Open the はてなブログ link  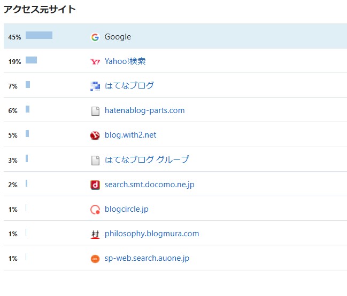[x=129, y=86]
